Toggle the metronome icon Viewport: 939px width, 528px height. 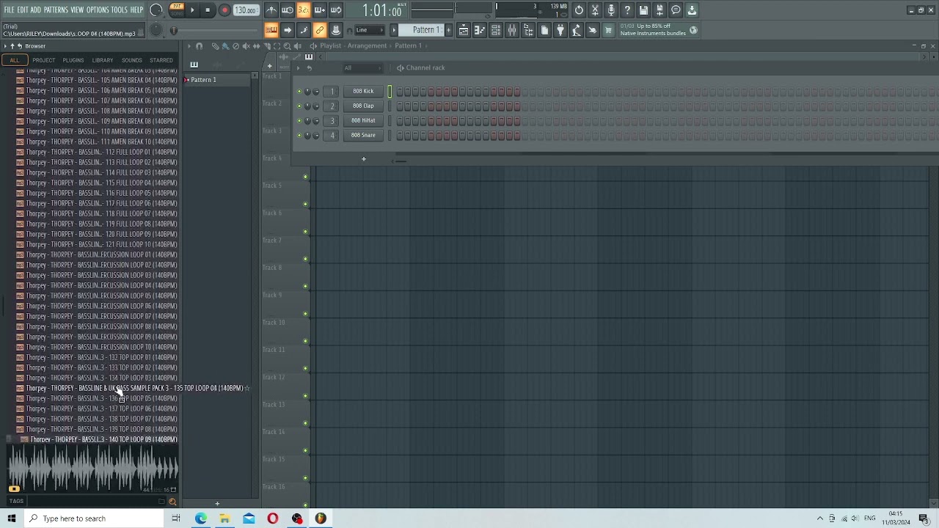tap(271, 10)
